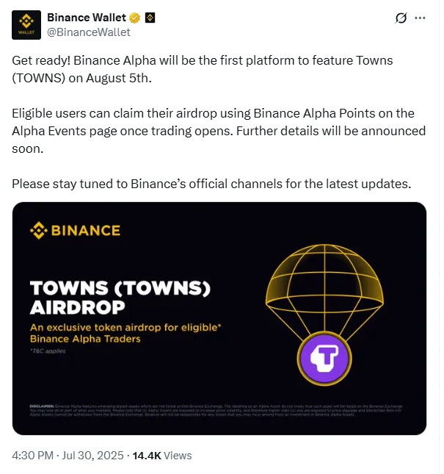Click the @BinanceWallet handle

click(89, 32)
